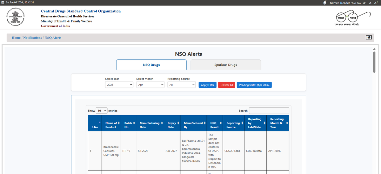
Task: Click scrollbar up arrow
Action: click(x=374, y=49)
